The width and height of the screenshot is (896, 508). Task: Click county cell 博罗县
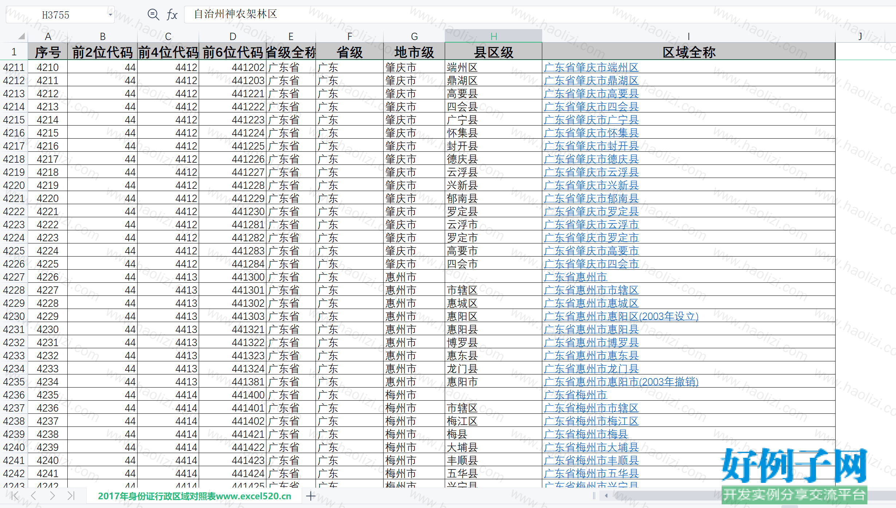(x=493, y=342)
